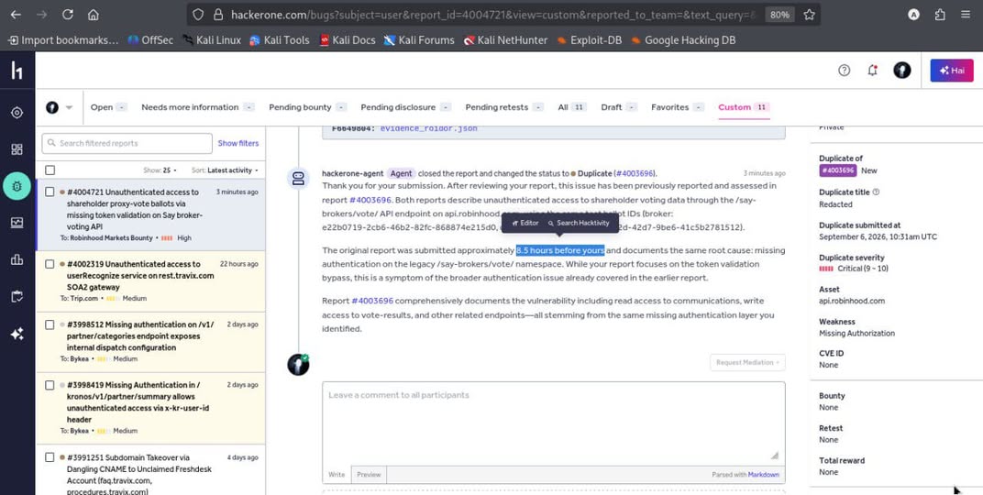Open the browser hamburger menu

[x=966, y=15]
